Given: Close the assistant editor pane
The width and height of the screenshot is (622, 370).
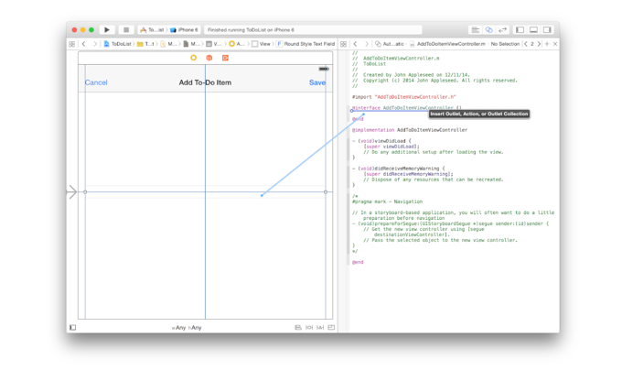Looking at the screenshot, I should click(x=555, y=44).
